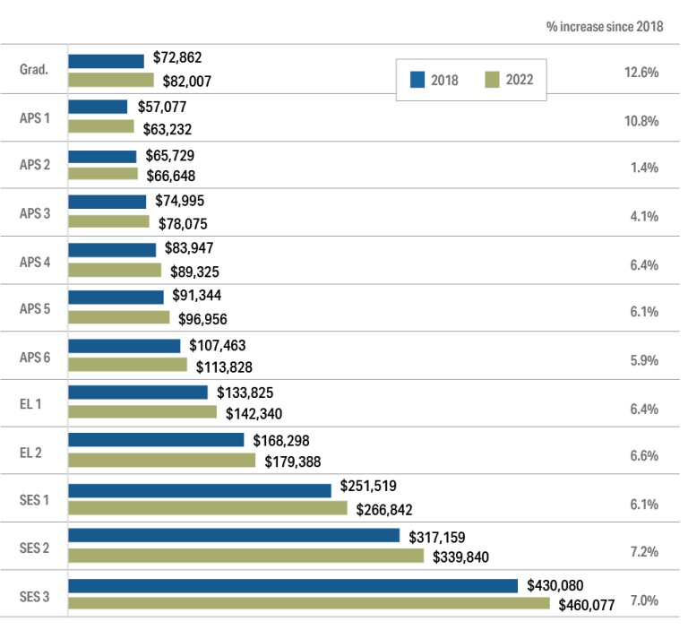Select the 'SES 3' row label

pos(34,597)
